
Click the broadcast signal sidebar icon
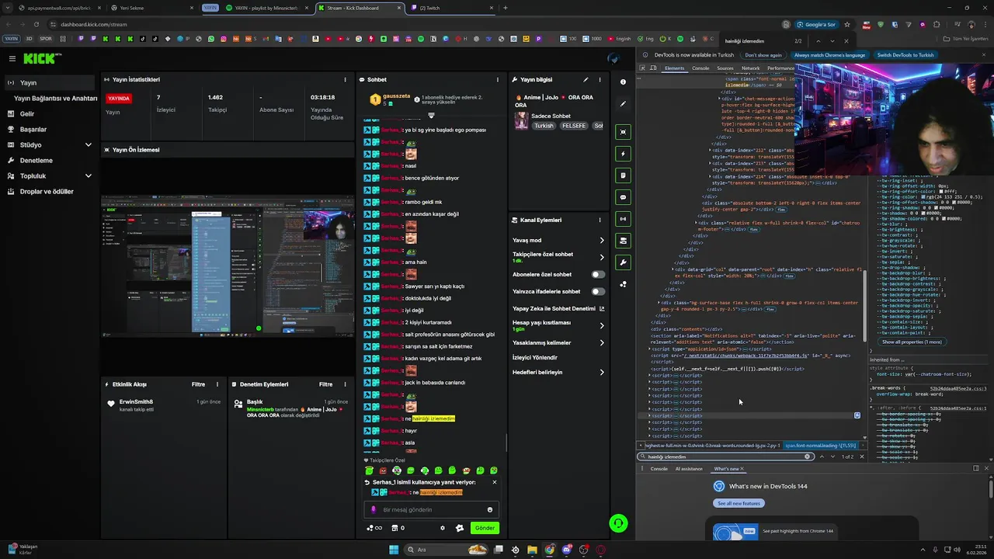(623, 219)
